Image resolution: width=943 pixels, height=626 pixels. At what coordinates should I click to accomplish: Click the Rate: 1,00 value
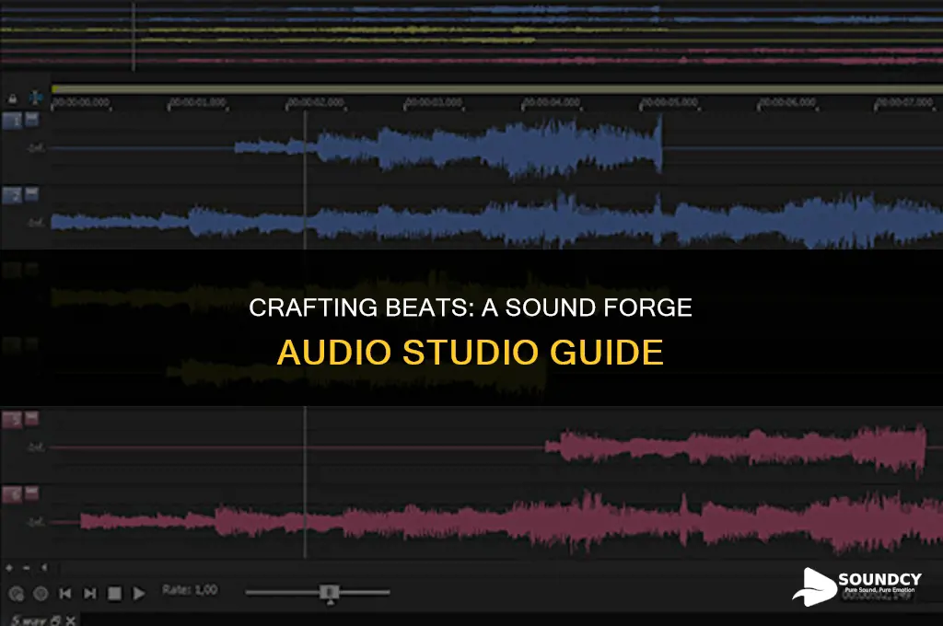coord(190,589)
